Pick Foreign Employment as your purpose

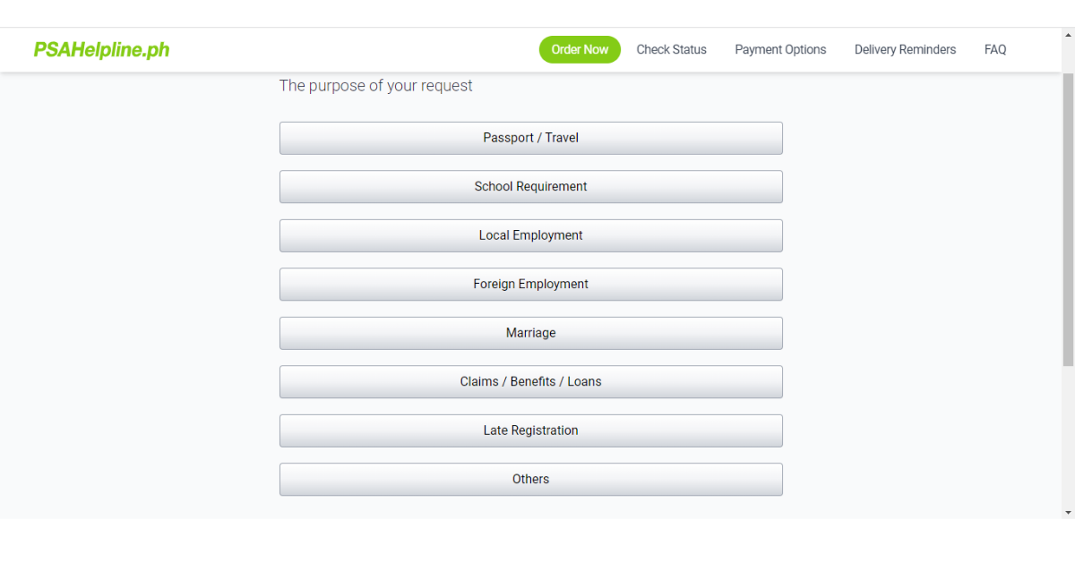click(x=530, y=284)
